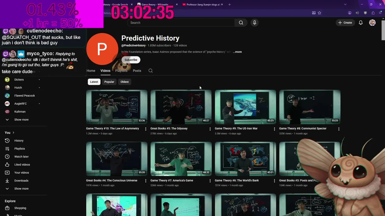Viewport: 385px width, 216px height.
Task: Open Game Theory #7 video thumbnail
Action: point(181,159)
